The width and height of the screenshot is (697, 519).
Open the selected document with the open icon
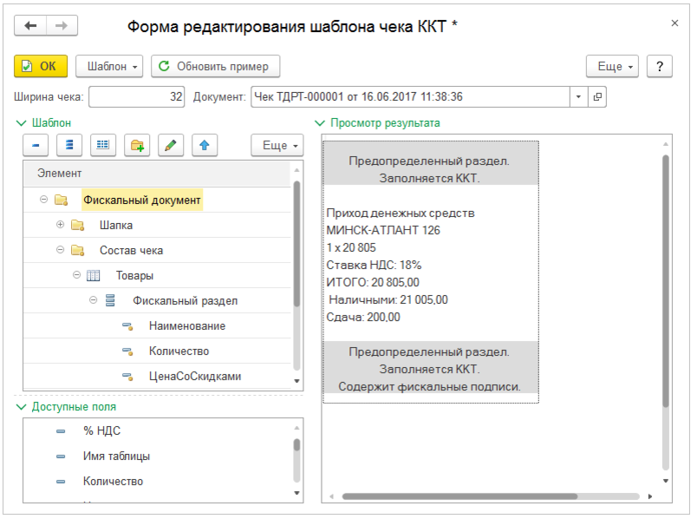597,96
